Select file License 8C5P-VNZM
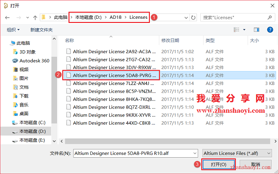 114,91
